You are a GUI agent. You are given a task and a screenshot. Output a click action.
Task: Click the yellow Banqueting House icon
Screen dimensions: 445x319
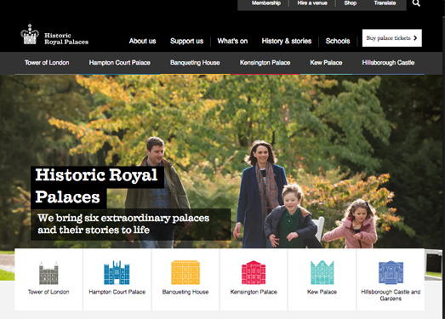(x=185, y=272)
